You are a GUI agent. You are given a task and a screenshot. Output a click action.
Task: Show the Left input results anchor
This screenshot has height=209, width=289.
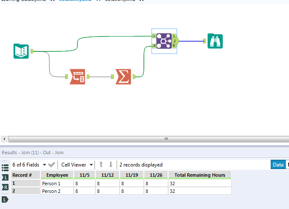5,178
